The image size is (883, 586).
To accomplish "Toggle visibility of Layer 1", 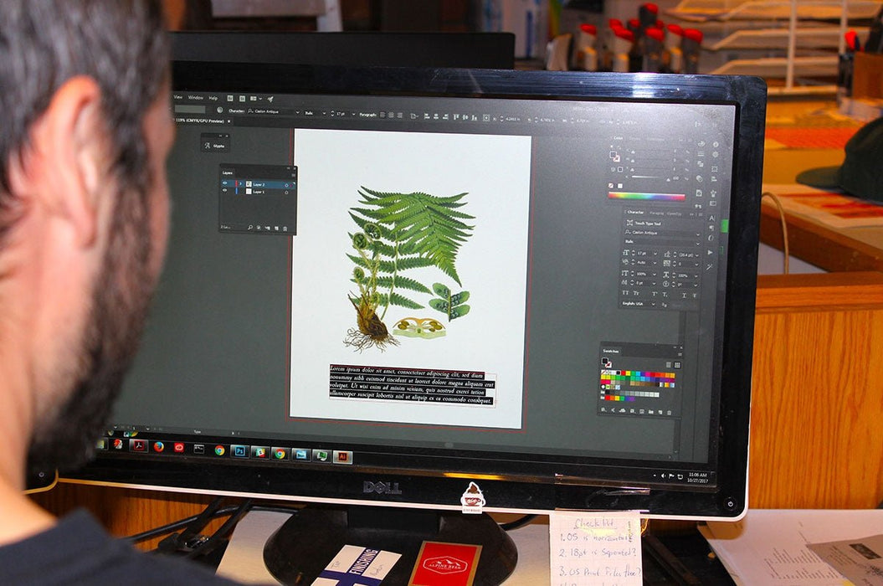I will point(225,192).
